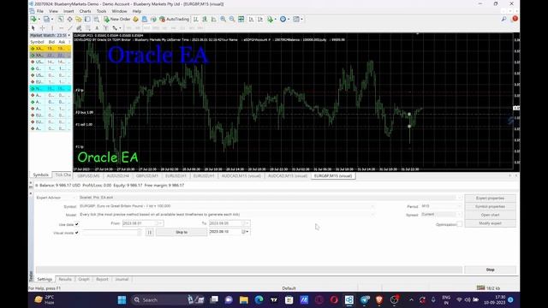
Task: Select the Candlesticks chart icon
Action: click(205, 19)
